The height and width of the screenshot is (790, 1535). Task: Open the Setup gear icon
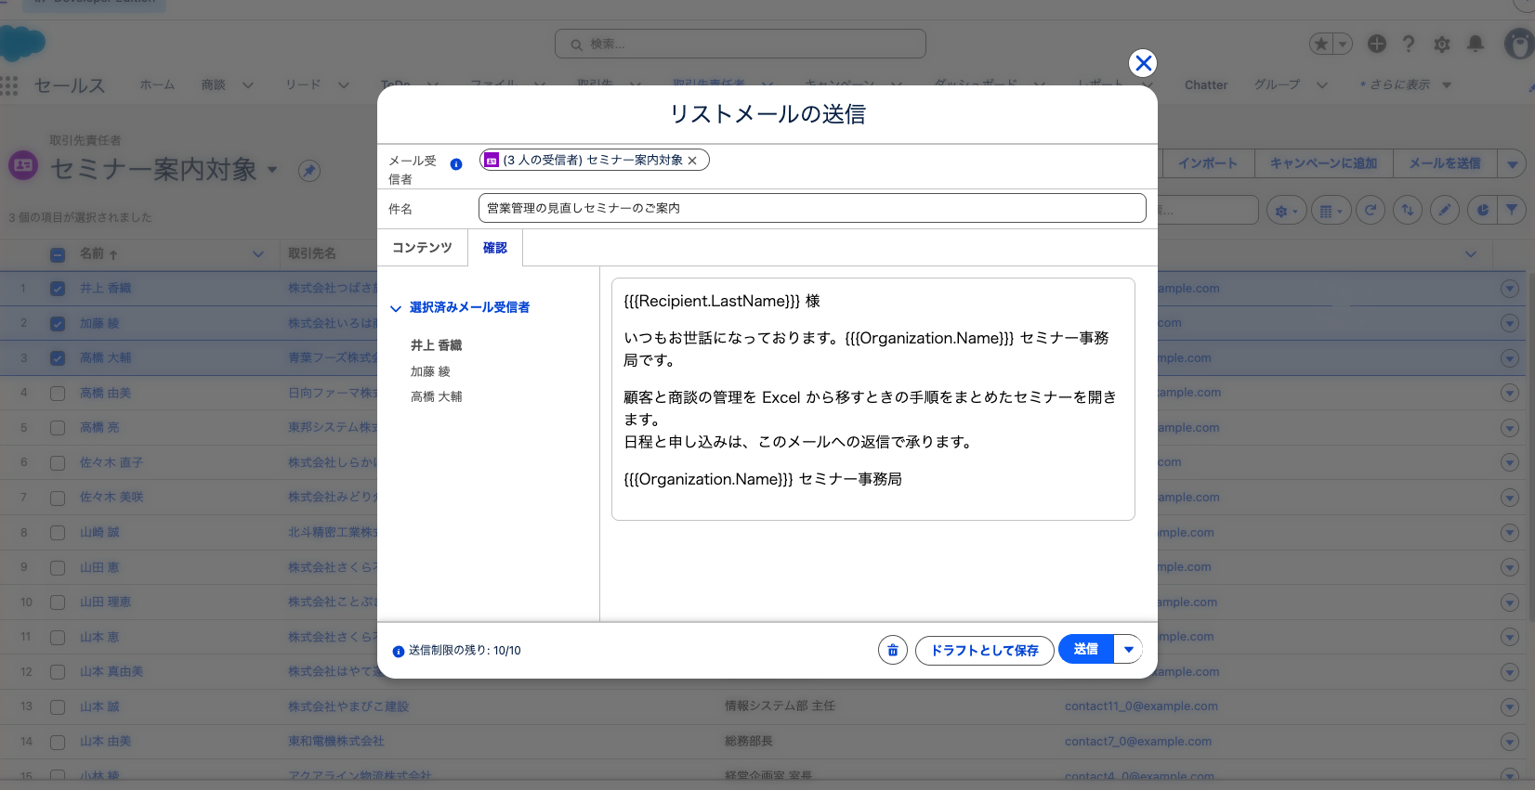(x=1442, y=44)
